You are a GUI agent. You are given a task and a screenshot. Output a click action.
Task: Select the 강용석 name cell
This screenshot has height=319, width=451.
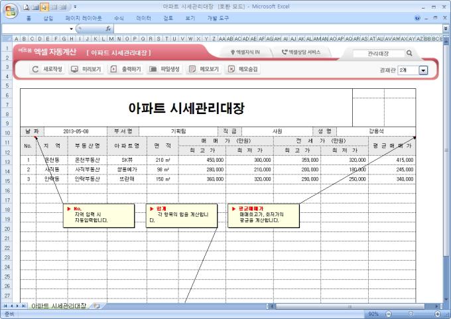pos(376,131)
